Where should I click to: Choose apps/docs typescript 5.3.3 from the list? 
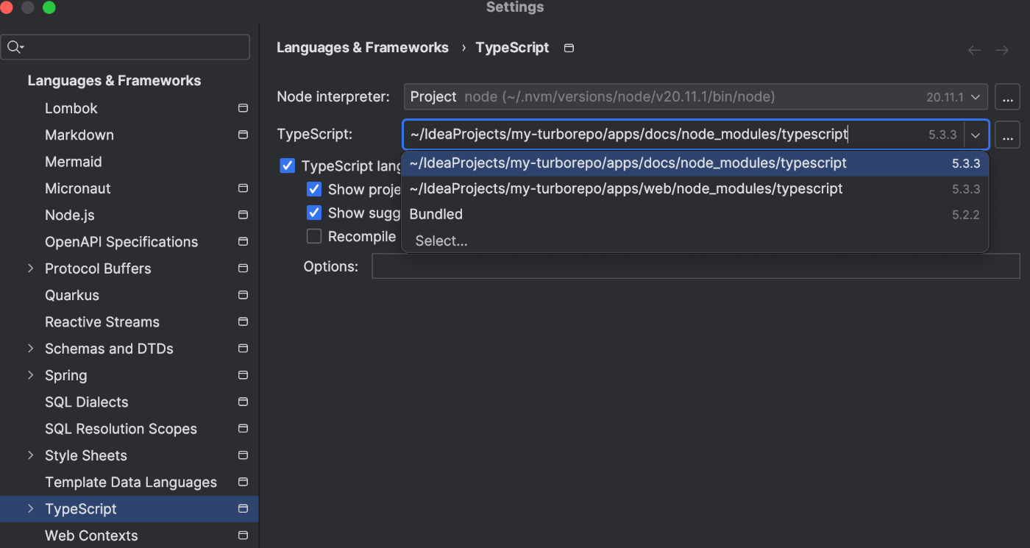coord(695,163)
